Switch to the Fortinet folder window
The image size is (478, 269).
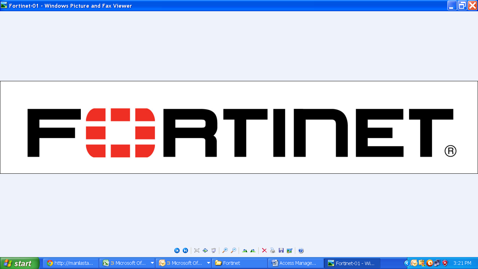(240, 263)
